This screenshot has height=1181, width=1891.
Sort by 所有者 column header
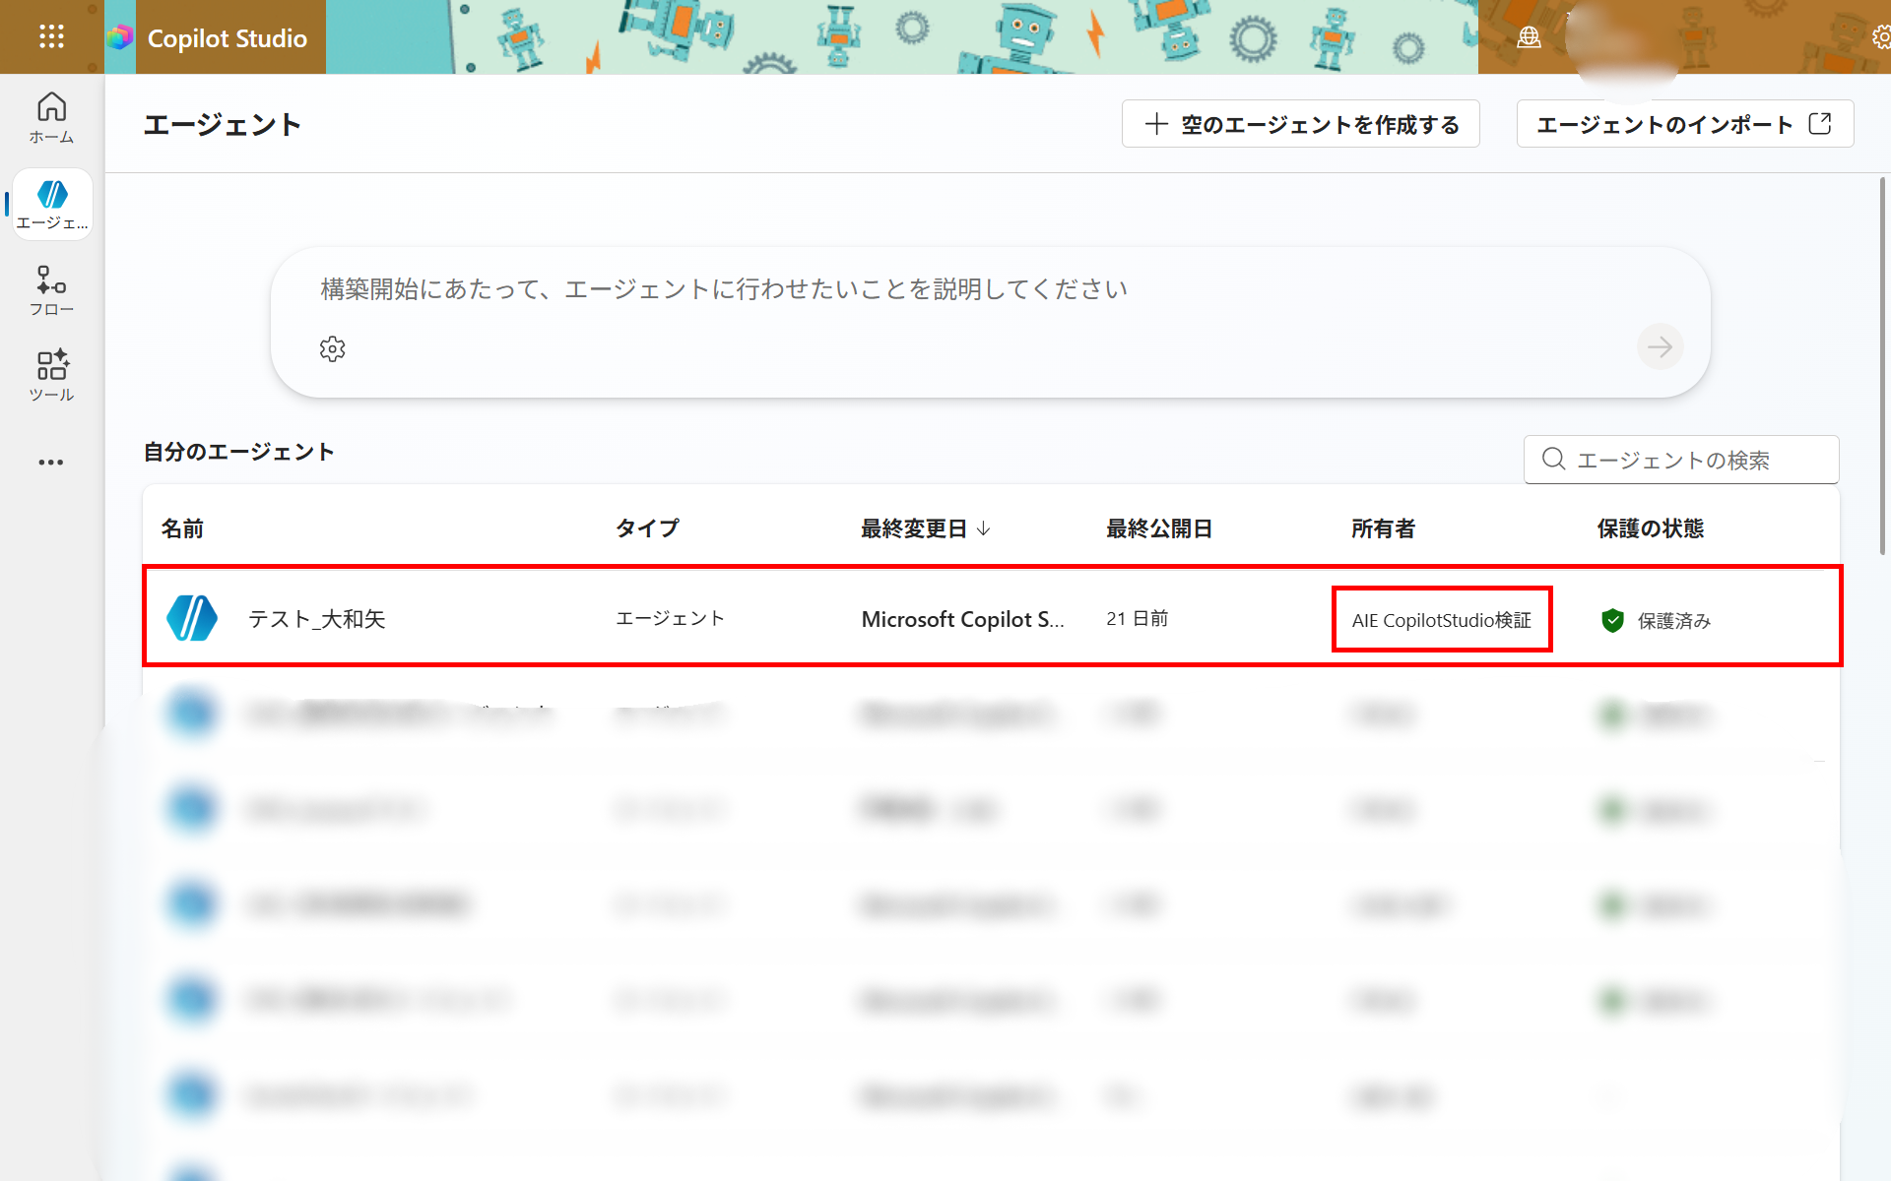pyautogui.click(x=1383, y=528)
